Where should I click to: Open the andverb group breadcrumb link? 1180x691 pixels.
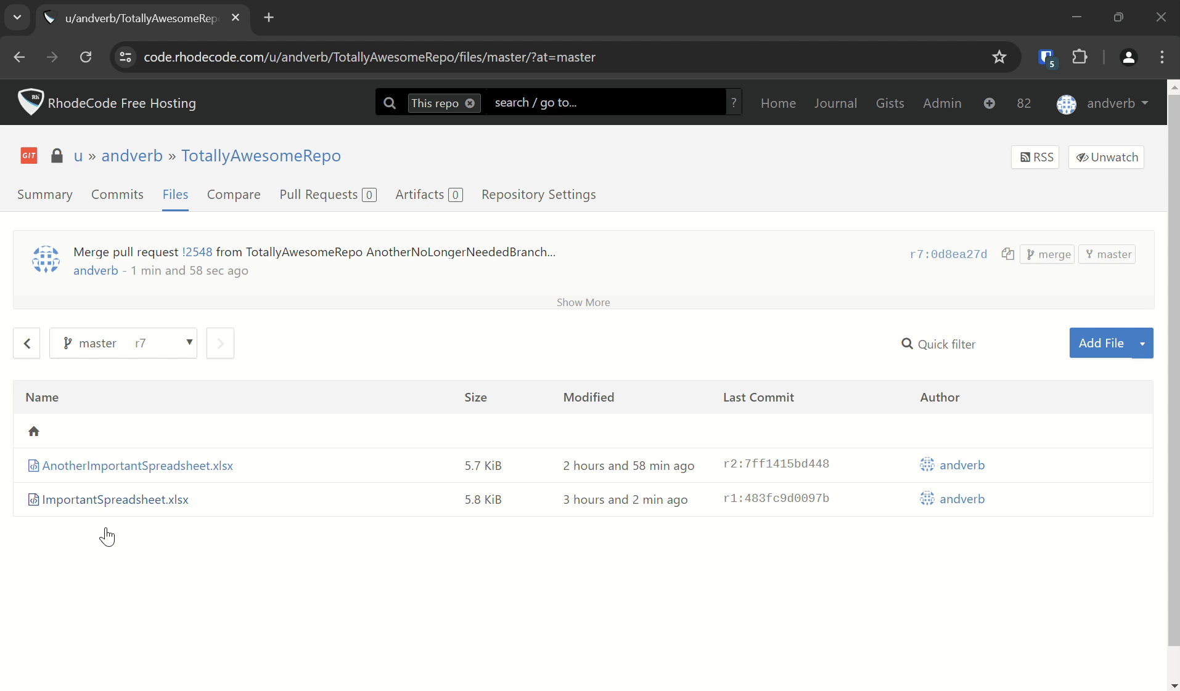point(132,156)
